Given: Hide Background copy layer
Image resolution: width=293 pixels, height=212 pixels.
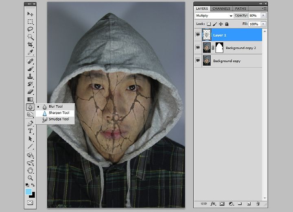Looking at the screenshot, I should (x=198, y=60).
